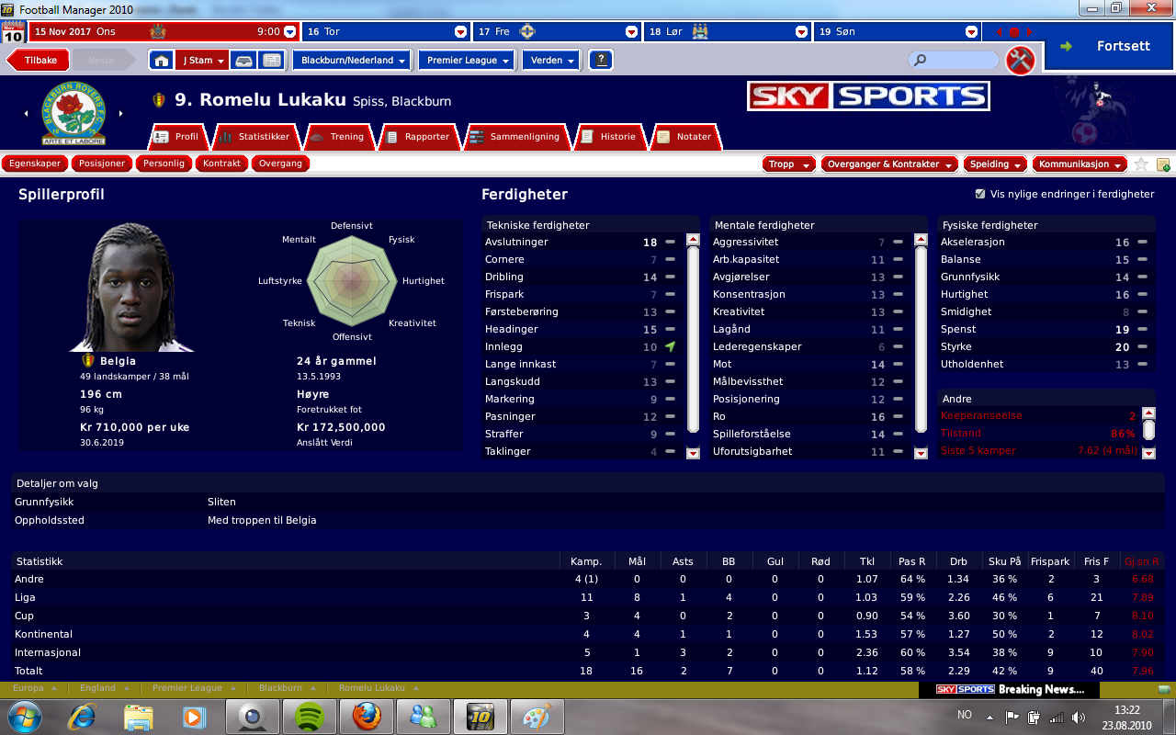Add player to shortlist with star icon

1141,164
